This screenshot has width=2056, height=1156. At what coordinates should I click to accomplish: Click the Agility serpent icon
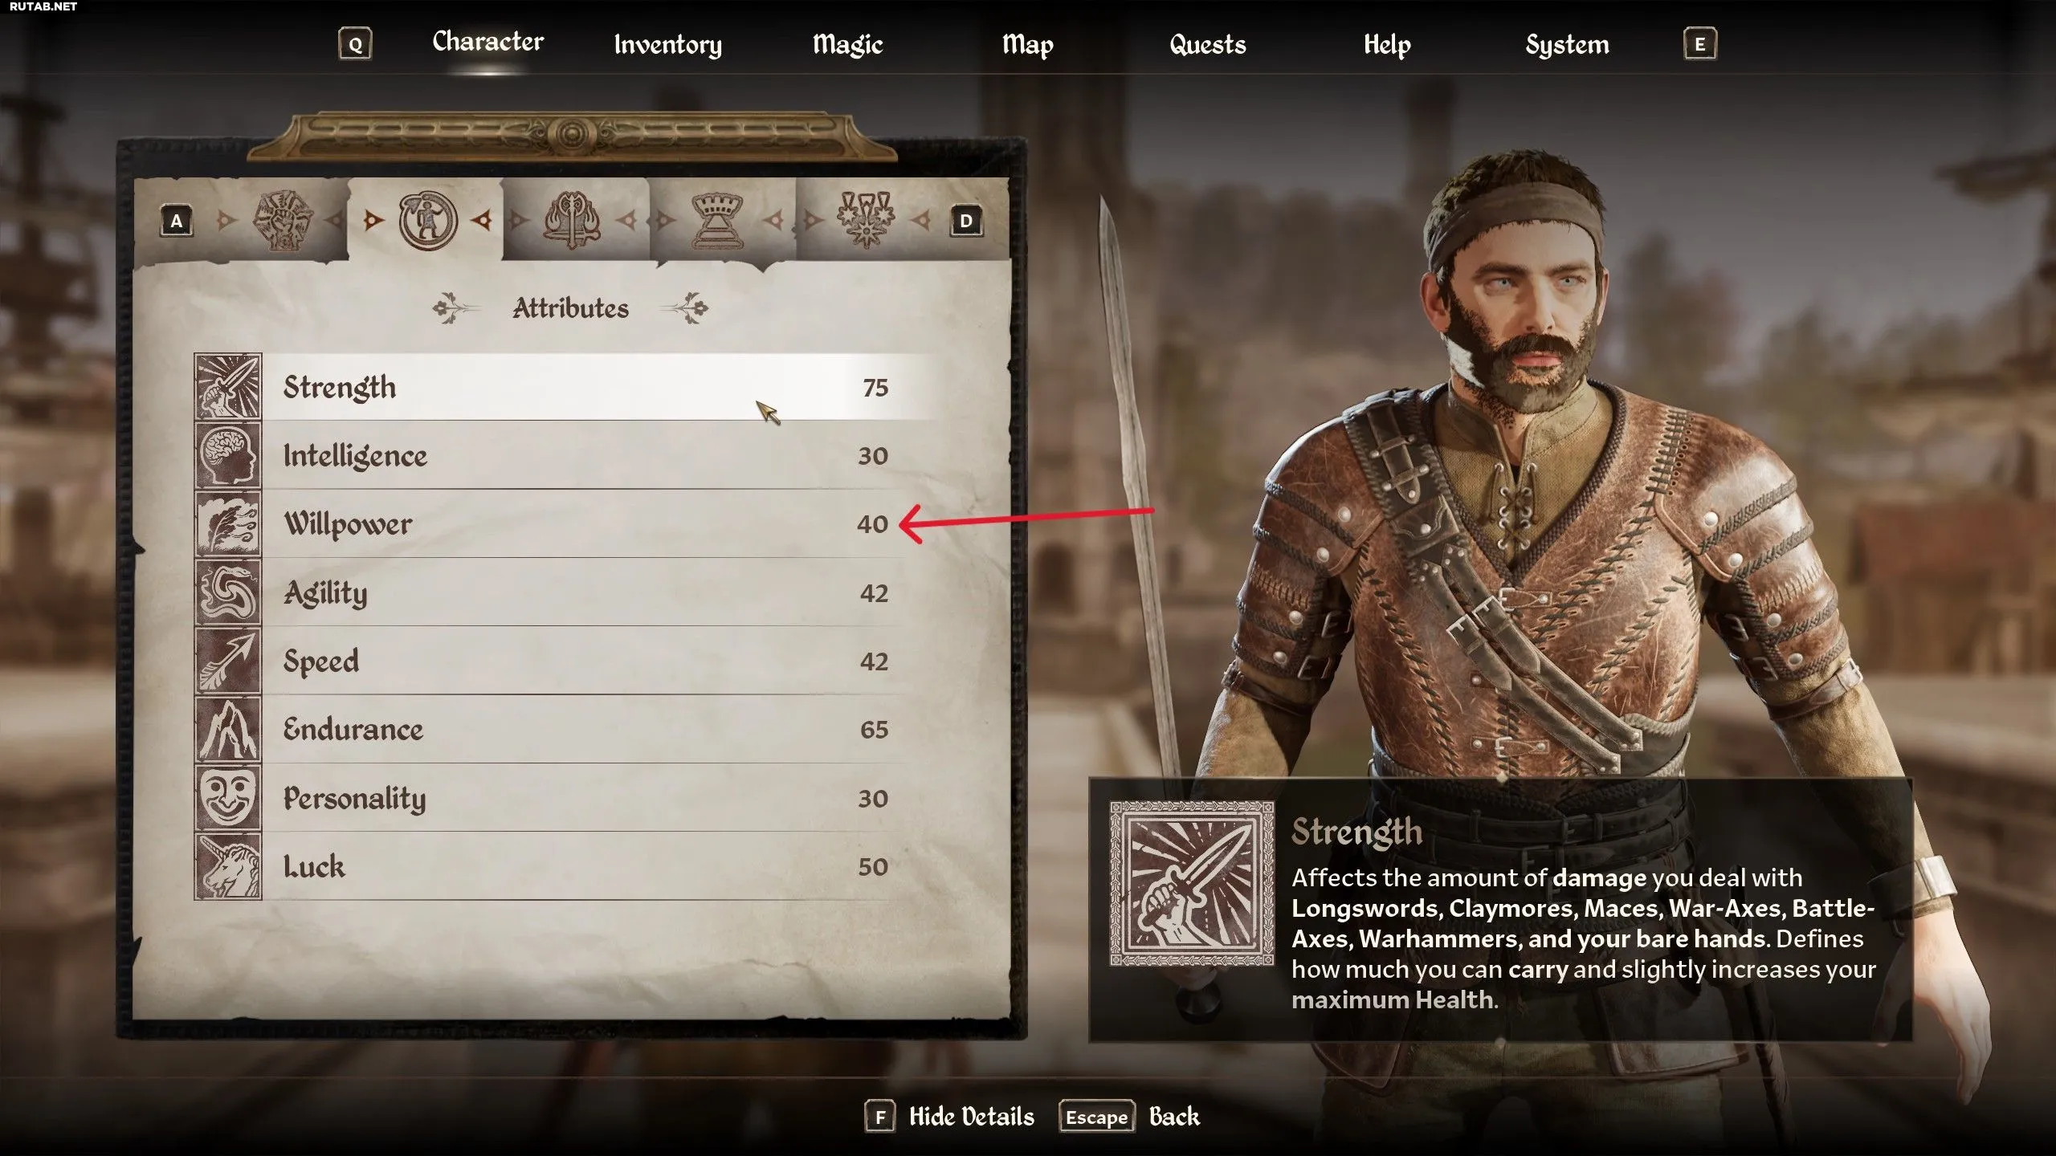click(228, 592)
